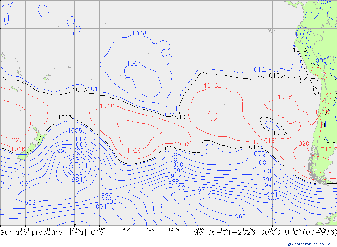The image size is (337, 247).
Task: Click the 150W longitude label
Action: [x=124, y=229]
